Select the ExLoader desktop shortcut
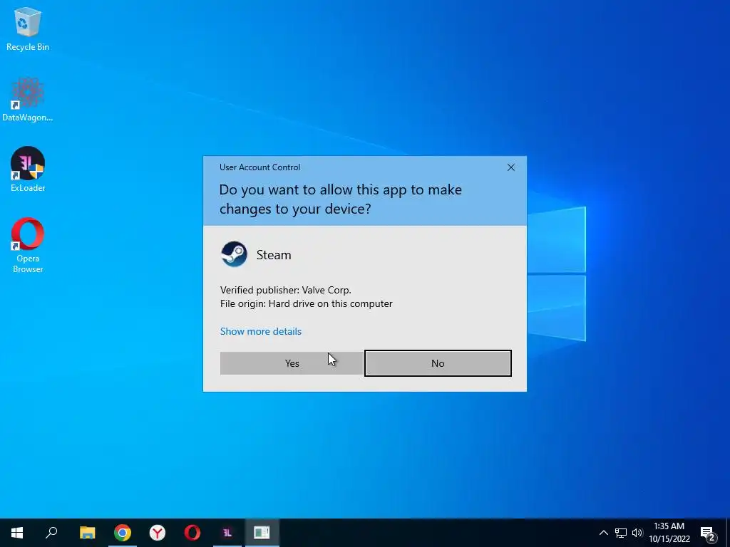The height and width of the screenshot is (547, 730). coord(28,170)
